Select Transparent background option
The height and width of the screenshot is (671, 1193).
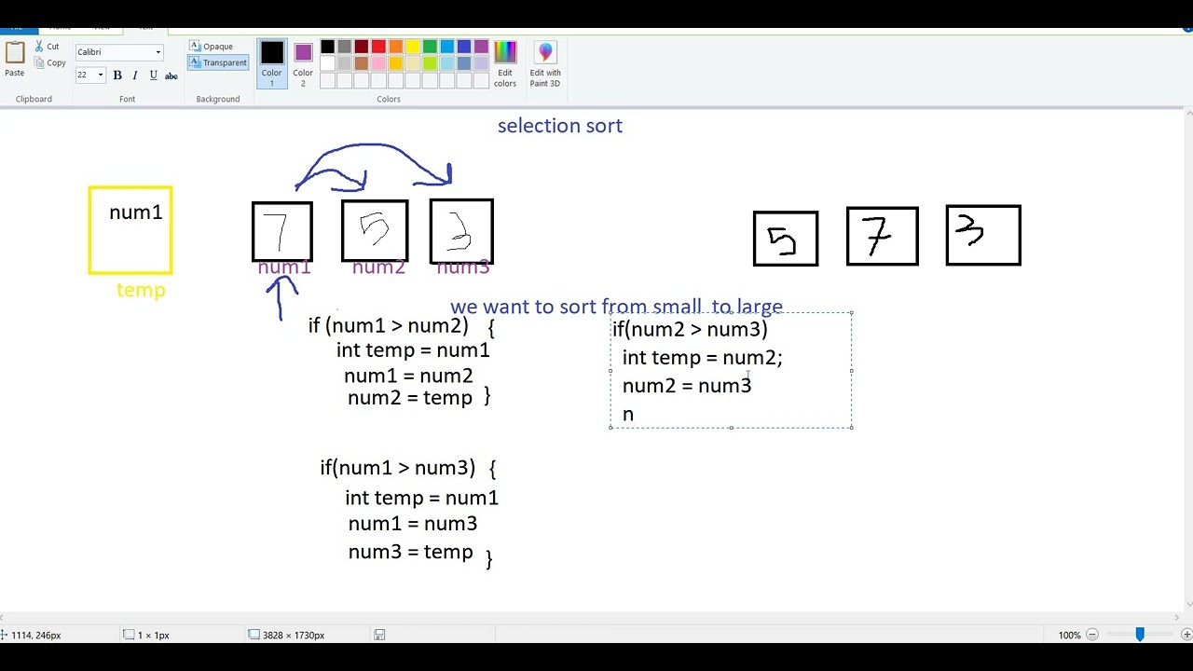point(218,62)
